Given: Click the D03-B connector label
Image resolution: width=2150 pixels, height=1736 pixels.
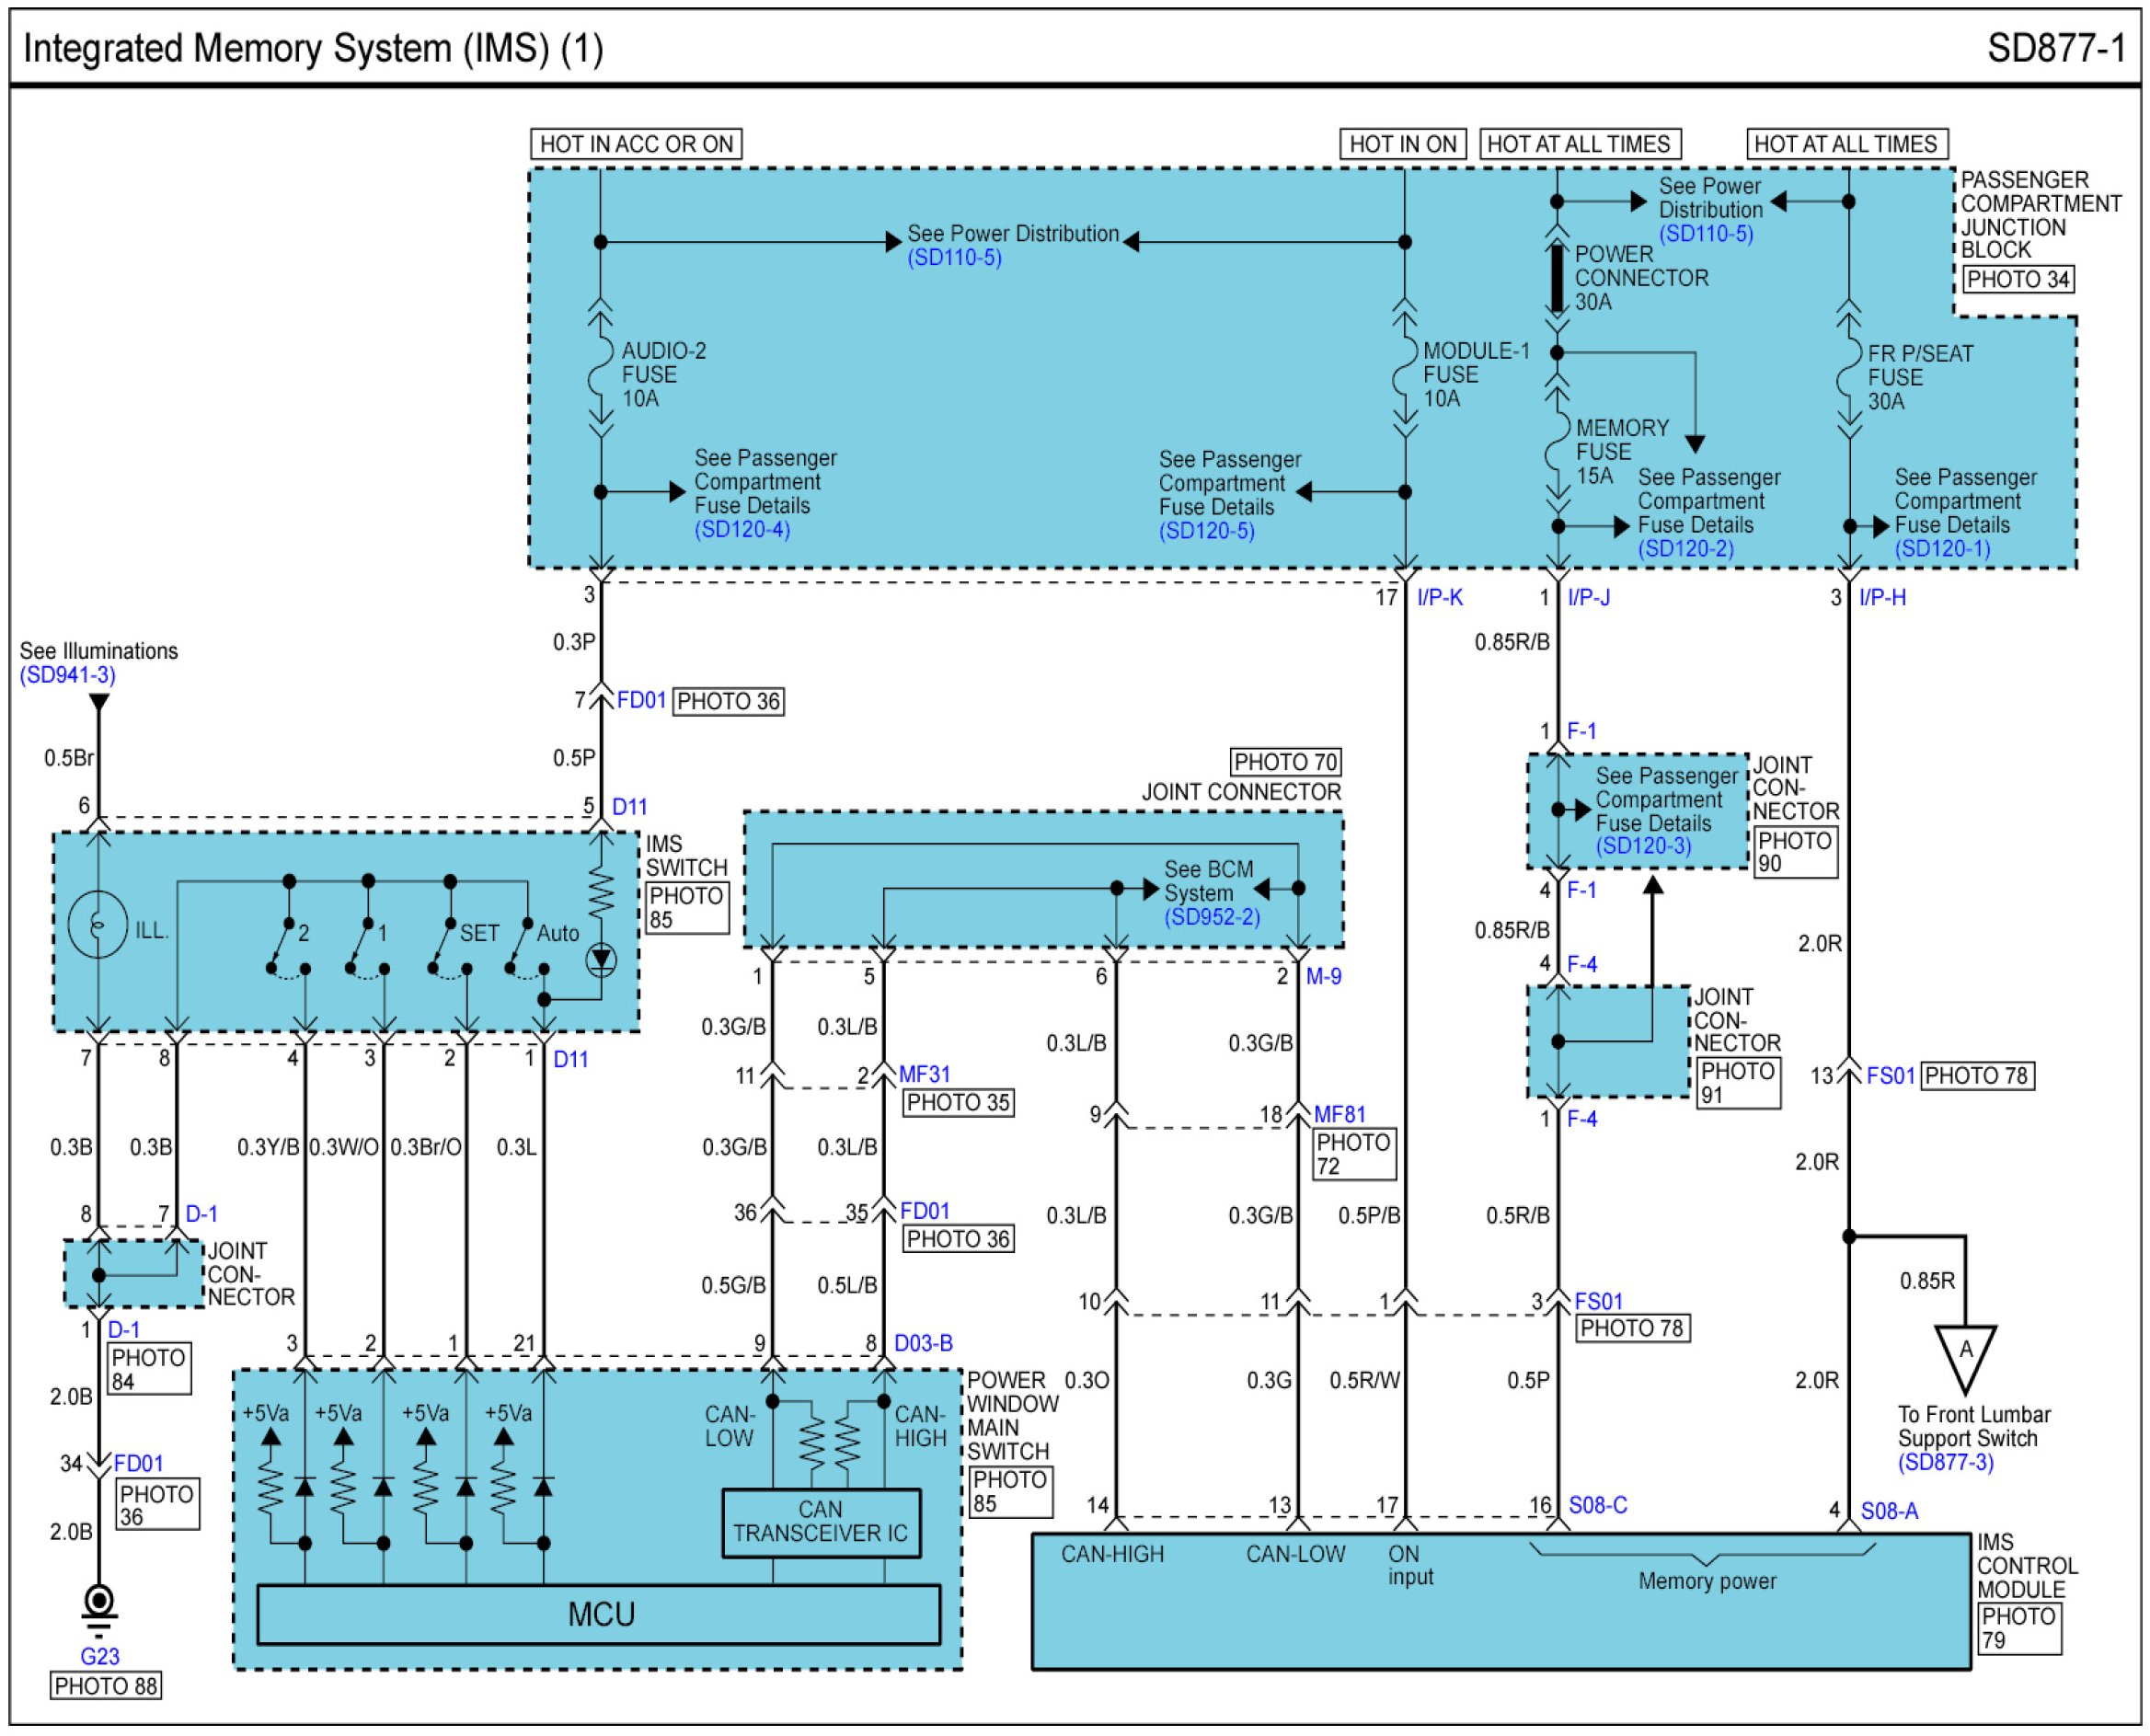Looking at the screenshot, I should [x=922, y=1343].
